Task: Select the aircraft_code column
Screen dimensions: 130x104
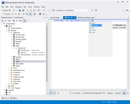Action: [x=25, y=50]
